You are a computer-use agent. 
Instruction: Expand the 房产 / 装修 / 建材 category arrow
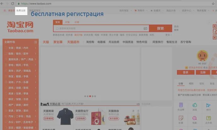36,105
